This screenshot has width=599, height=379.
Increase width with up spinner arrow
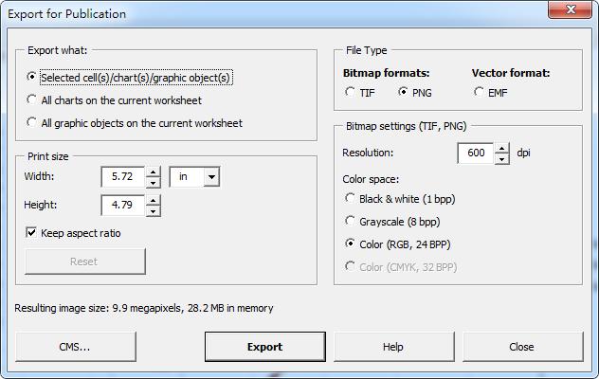click(154, 171)
